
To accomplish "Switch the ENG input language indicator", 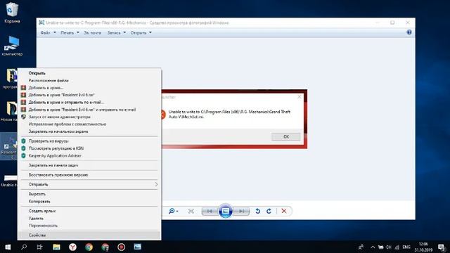I will pyautogui.click(x=406, y=247).
